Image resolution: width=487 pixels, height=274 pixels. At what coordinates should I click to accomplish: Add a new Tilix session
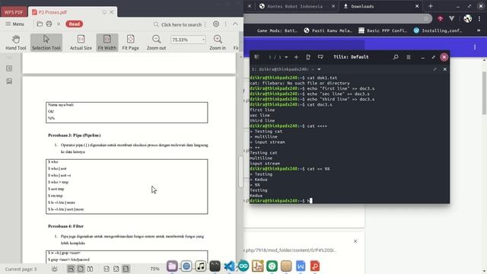(296, 57)
